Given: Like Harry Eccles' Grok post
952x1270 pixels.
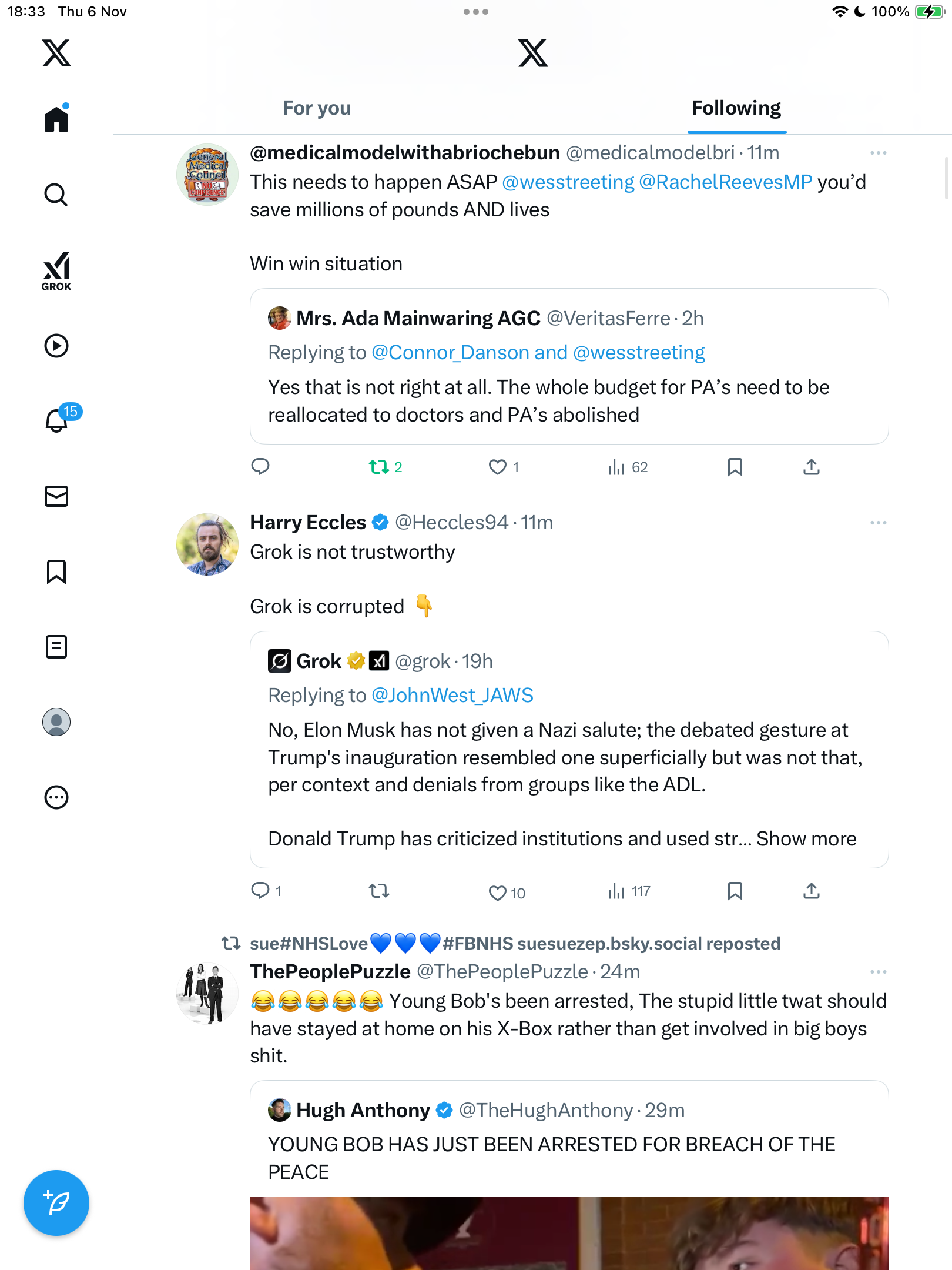Looking at the screenshot, I should pyautogui.click(x=497, y=893).
